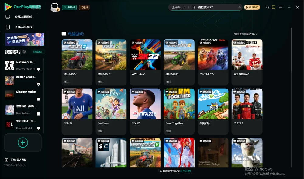Open the 模拟农场19 game card
Image resolution: width=304 pixels, height=179 pixels.
click(x=179, y=62)
